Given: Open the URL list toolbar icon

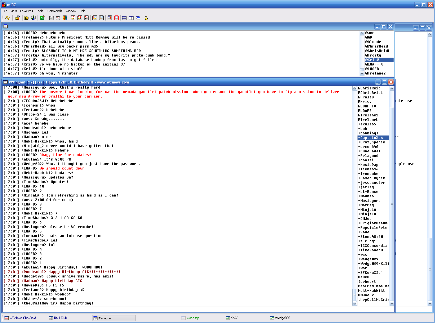Looking at the screenshot, I should (x=116, y=18).
